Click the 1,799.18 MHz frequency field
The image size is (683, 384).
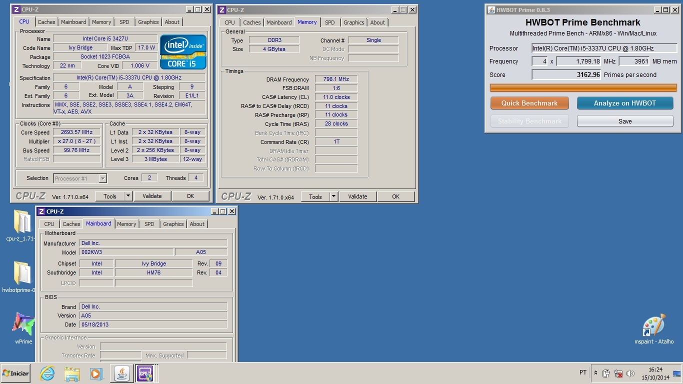pyautogui.click(x=578, y=61)
